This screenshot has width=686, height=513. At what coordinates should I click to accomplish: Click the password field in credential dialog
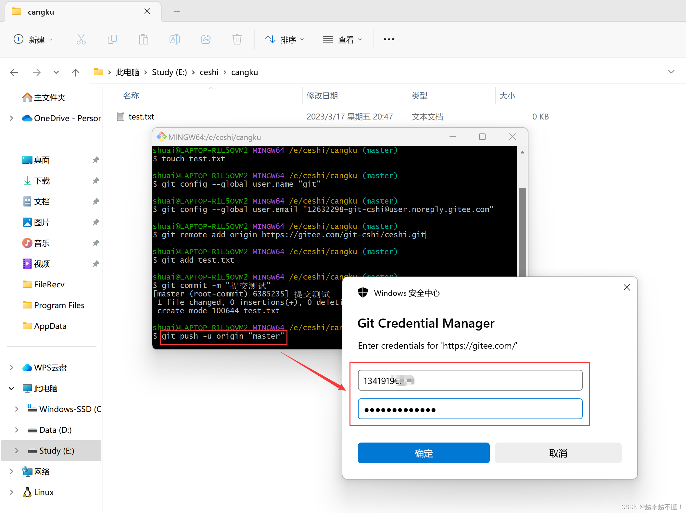pos(470,409)
